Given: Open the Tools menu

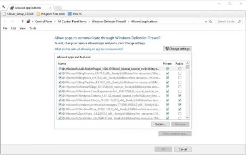Looking at the screenshot, I should point(33,28).
